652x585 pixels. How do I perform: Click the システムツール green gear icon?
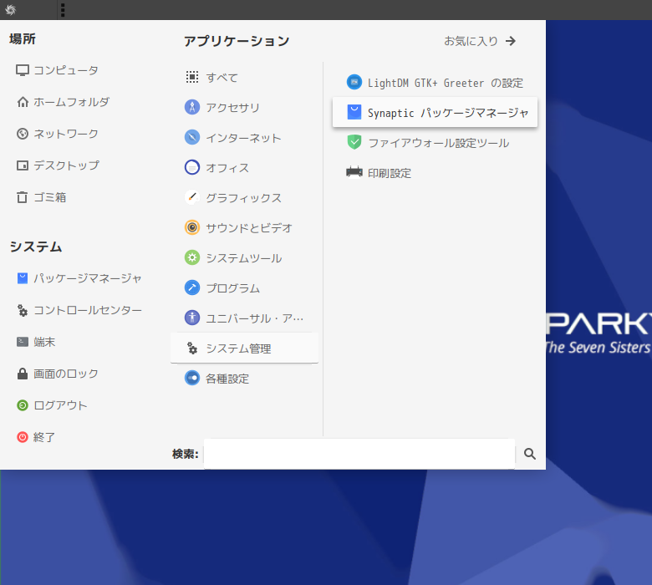(x=192, y=257)
